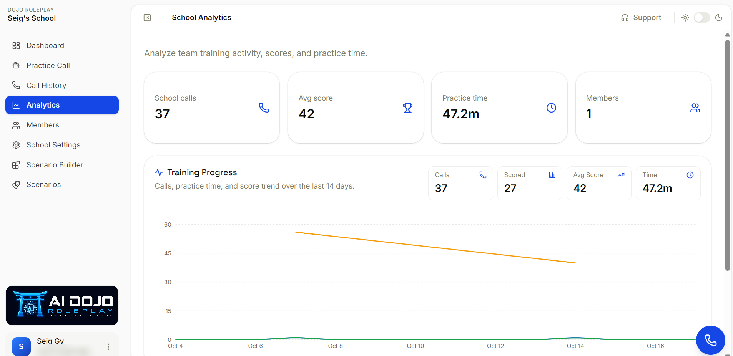Screen dimensions: 733x356
Task: Click the clock icon in Practice time card
Action: click(x=551, y=108)
